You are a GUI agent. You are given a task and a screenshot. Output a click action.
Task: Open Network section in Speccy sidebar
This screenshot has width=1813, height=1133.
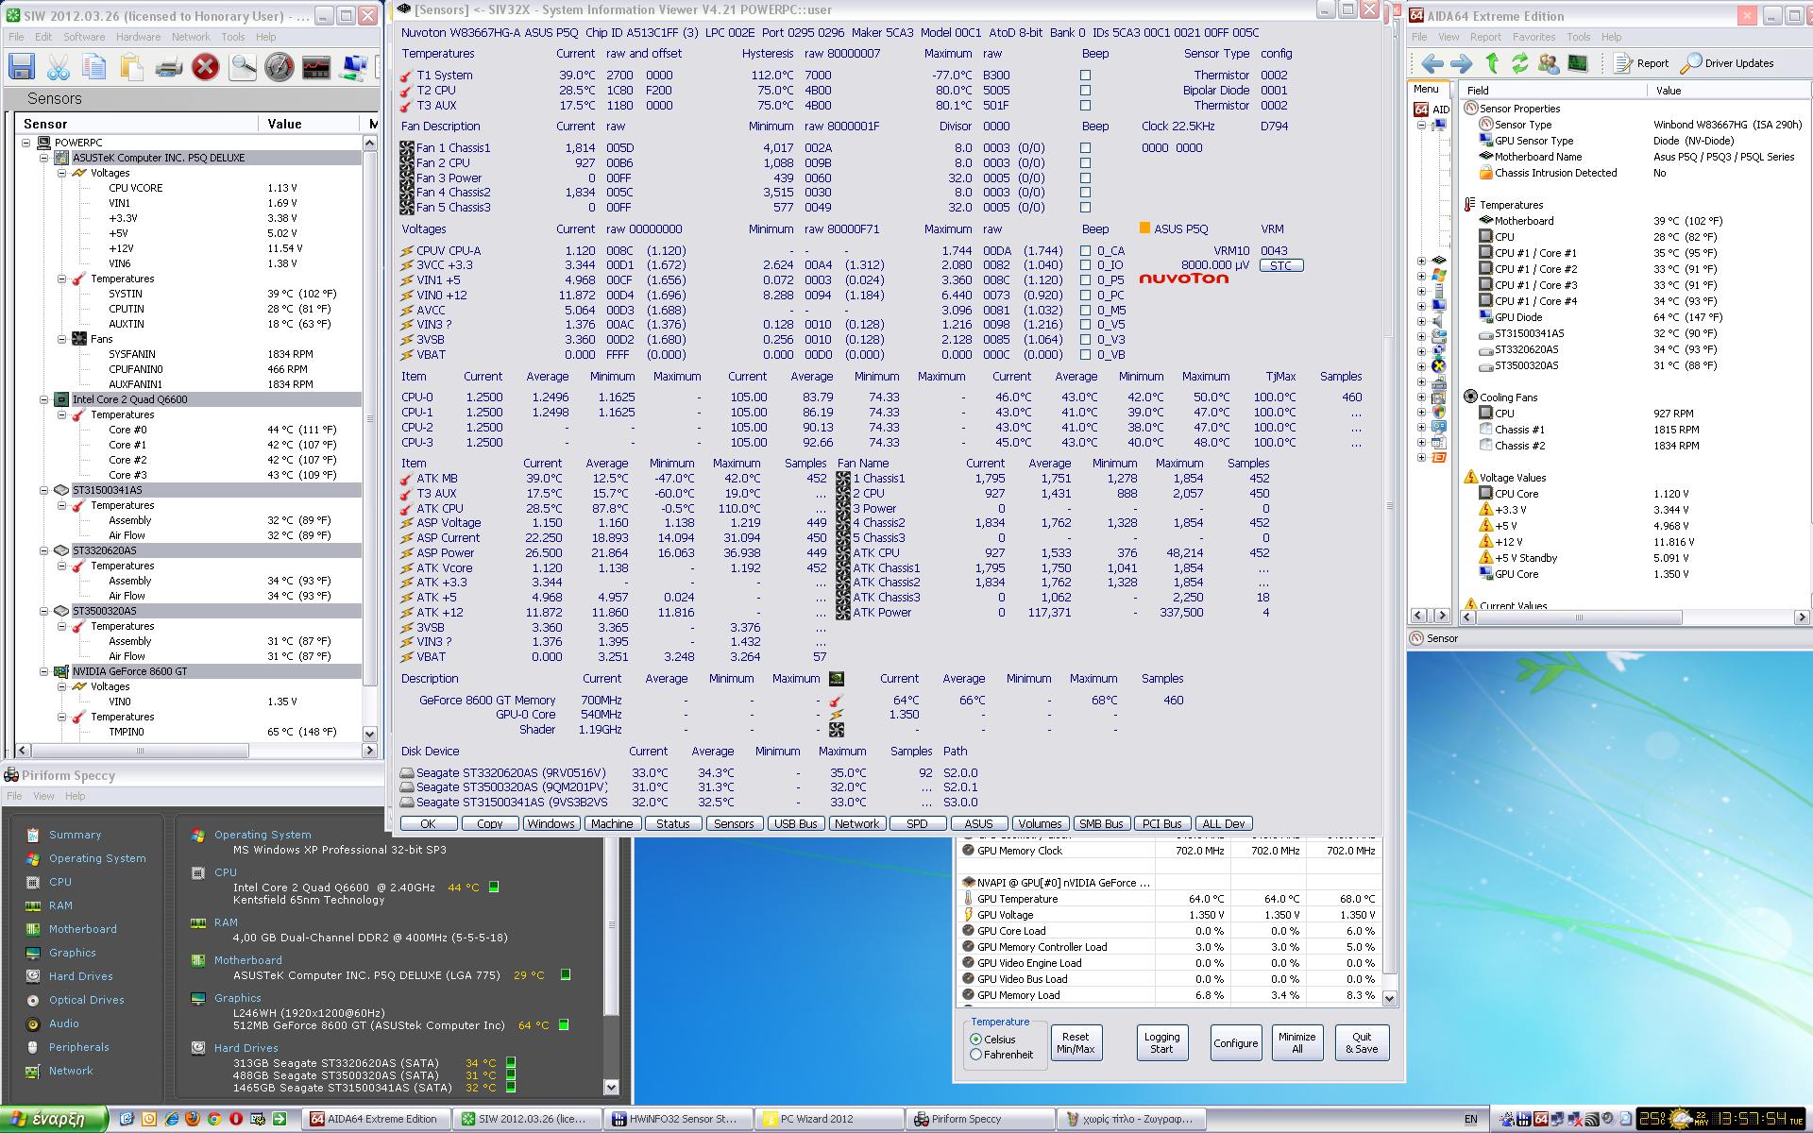(x=71, y=1071)
